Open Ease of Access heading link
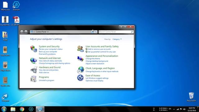This screenshot has width=199, height=112. 93,76
